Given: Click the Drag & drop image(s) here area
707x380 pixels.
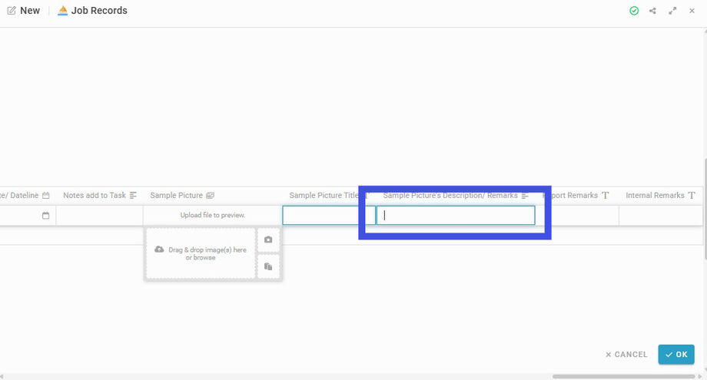Looking at the screenshot, I should click(x=201, y=253).
